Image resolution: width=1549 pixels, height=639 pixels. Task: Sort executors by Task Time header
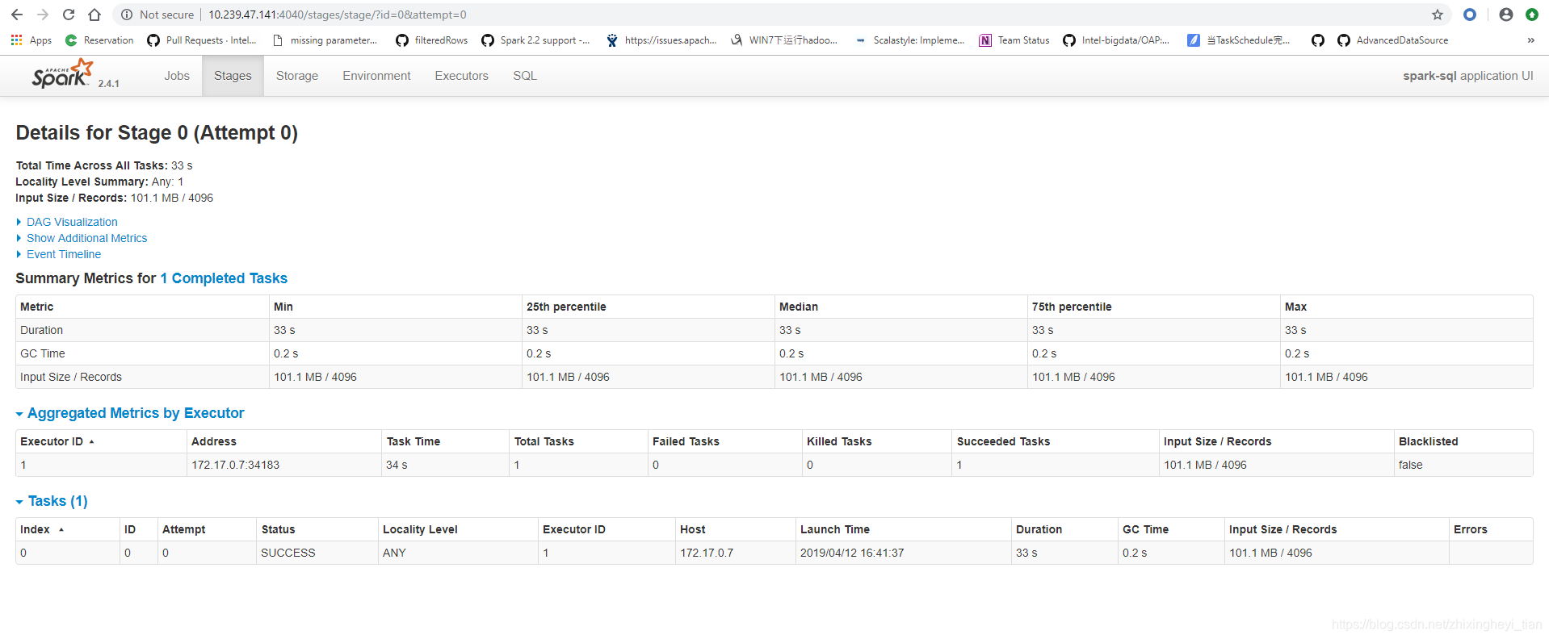pyautogui.click(x=413, y=441)
